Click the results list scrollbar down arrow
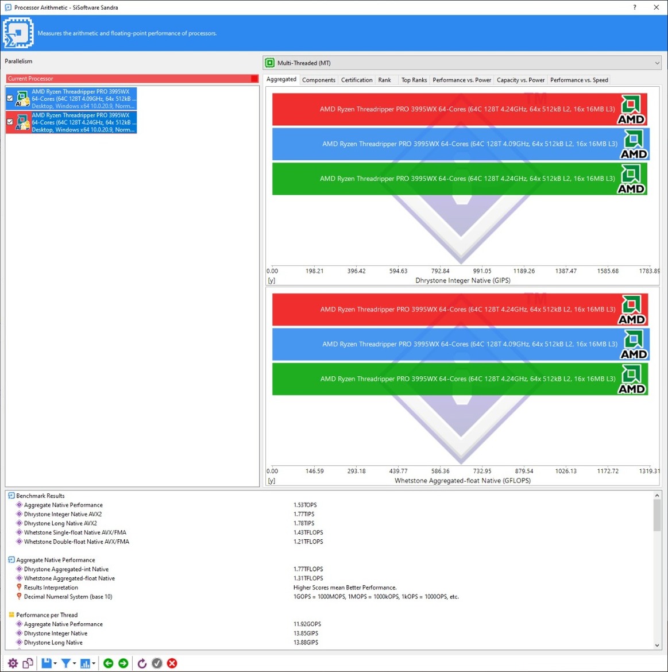 657,645
